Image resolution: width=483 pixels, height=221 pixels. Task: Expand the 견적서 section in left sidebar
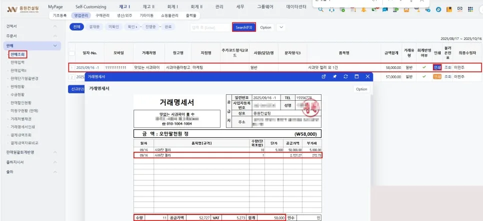(x=55, y=26)
